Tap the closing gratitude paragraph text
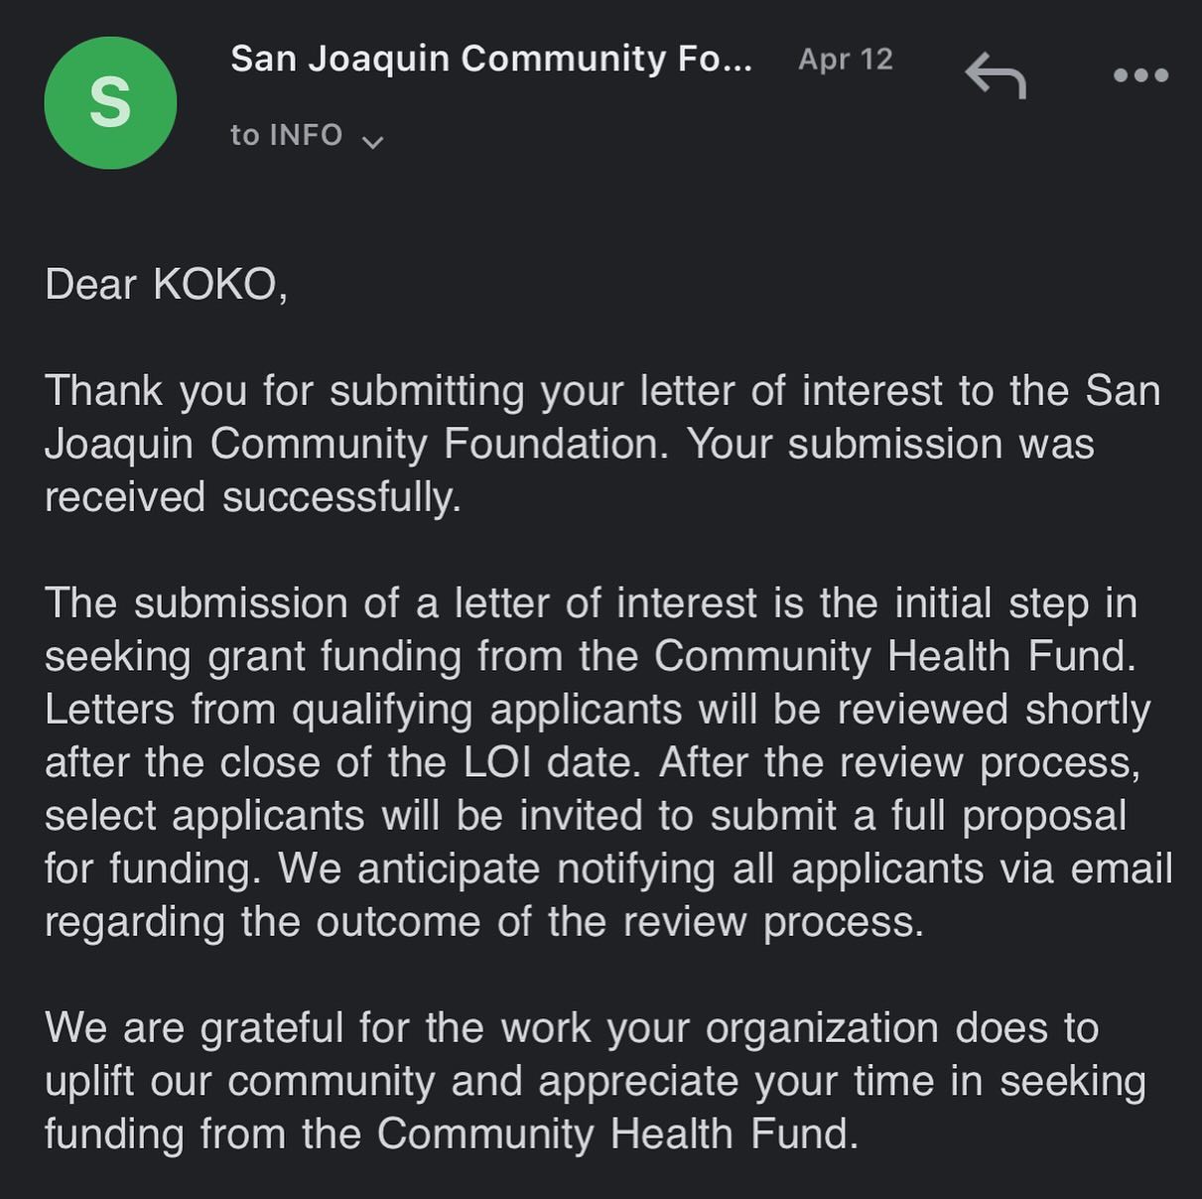Screen dimensions: 1202x1199 596,1080
